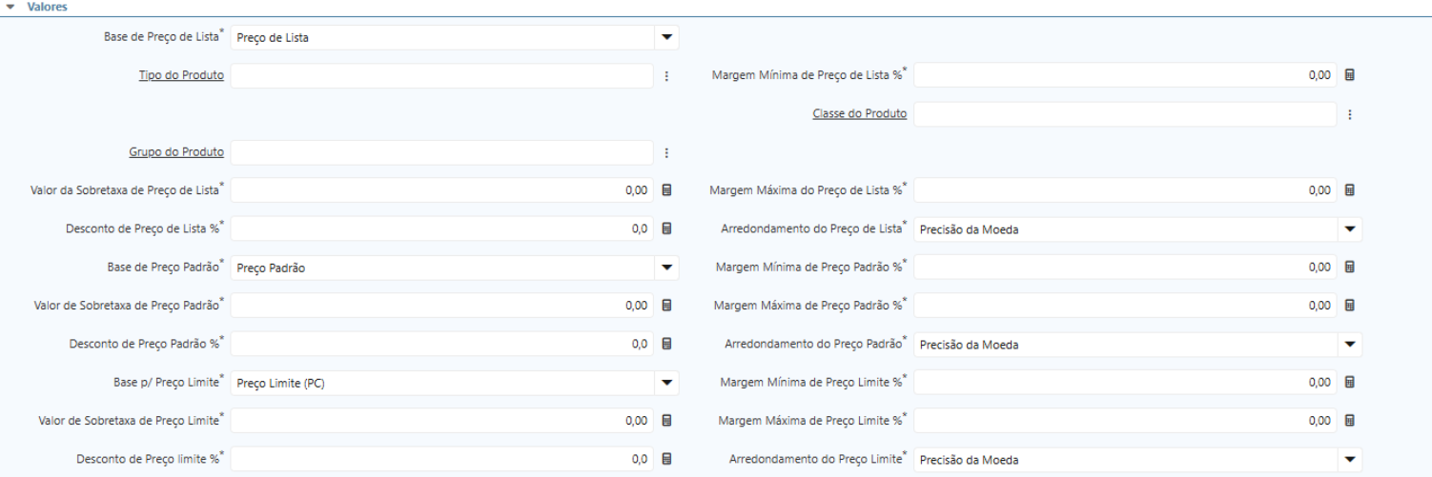Viewport: 1432px width, 477px height.
Task: Expand the Base p/ Preço Limite dropdown
Action: click(x=666, y=383)
